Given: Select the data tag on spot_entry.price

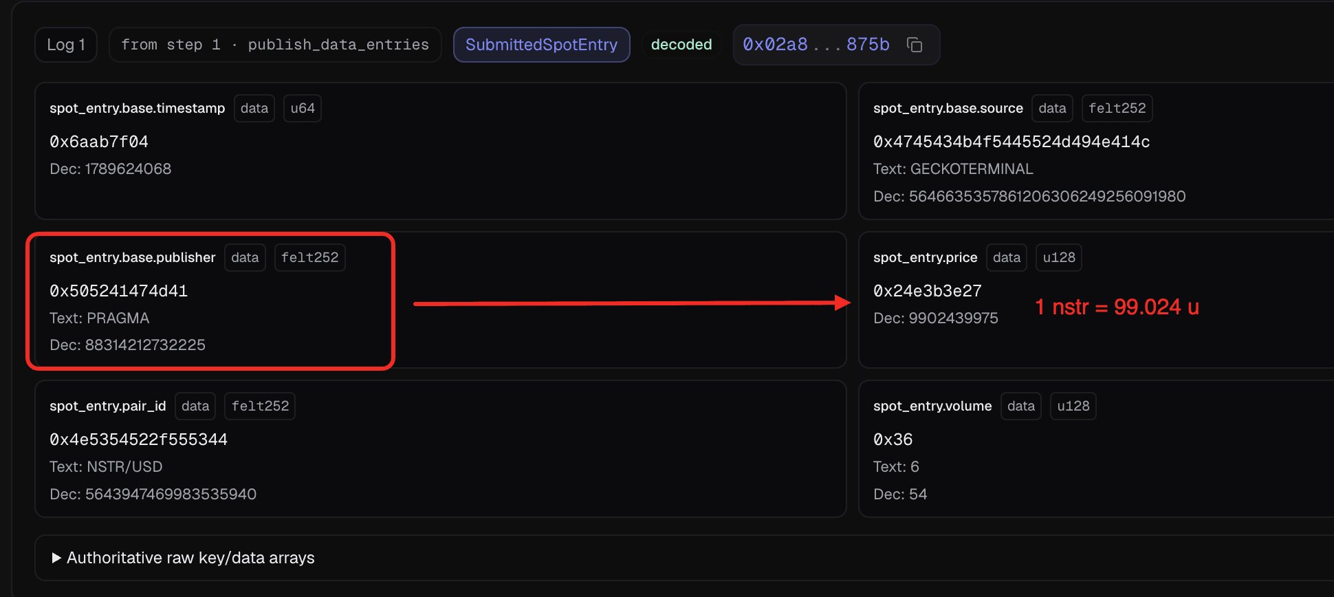Looking at the screenshot, I should pyautogui.click(x=1007, y=258).
